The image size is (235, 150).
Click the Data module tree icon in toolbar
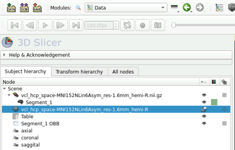pyautogui.click(x=219, y=8)
